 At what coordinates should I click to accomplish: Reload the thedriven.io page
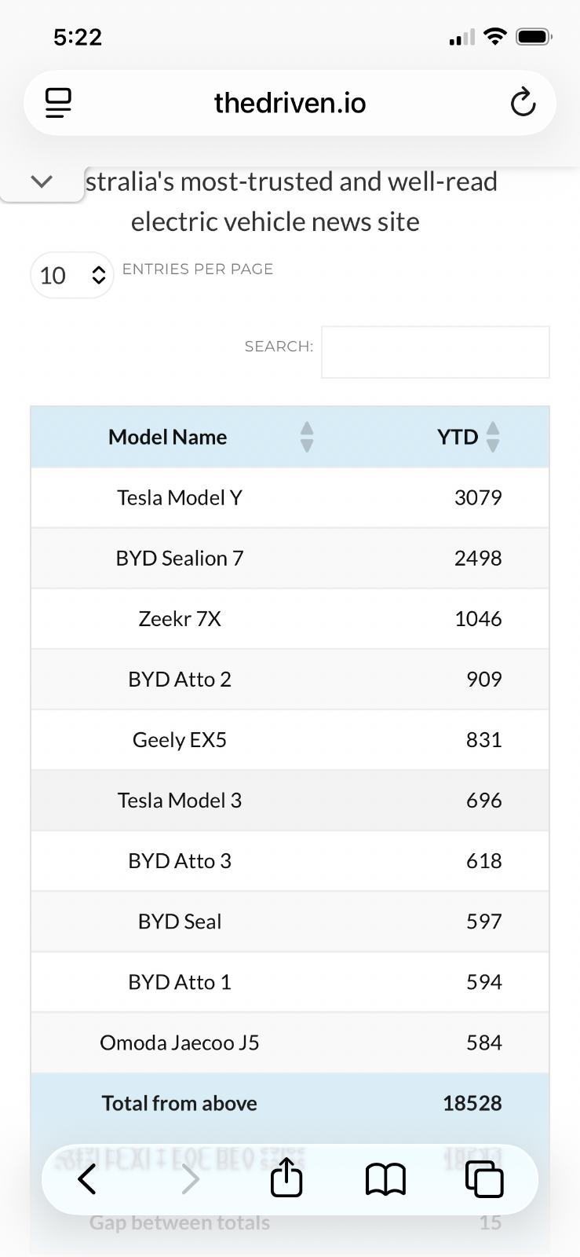pyautogui.click(x=523, y=103)
